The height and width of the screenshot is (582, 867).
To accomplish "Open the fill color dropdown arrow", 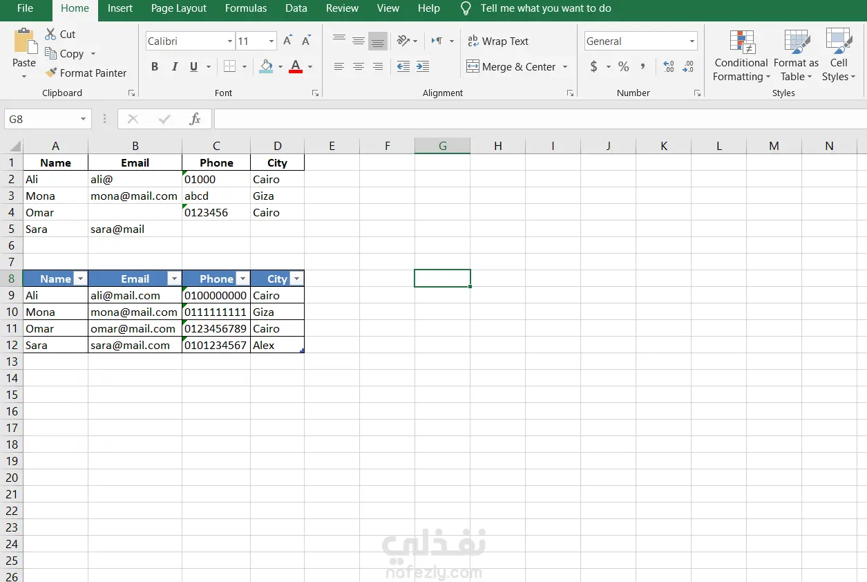I will coord(280,66).
